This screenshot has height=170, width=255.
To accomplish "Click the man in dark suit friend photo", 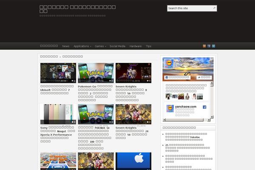I will [187, 96].
